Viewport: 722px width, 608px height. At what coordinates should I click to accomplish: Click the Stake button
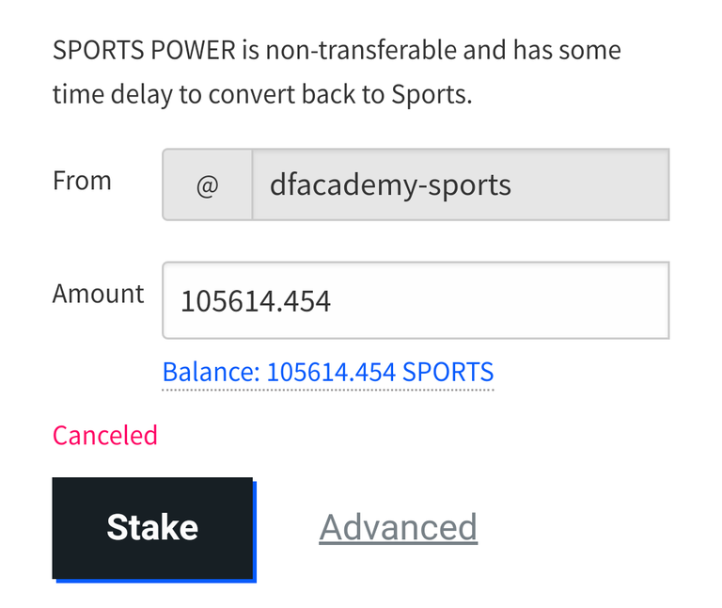152,528
